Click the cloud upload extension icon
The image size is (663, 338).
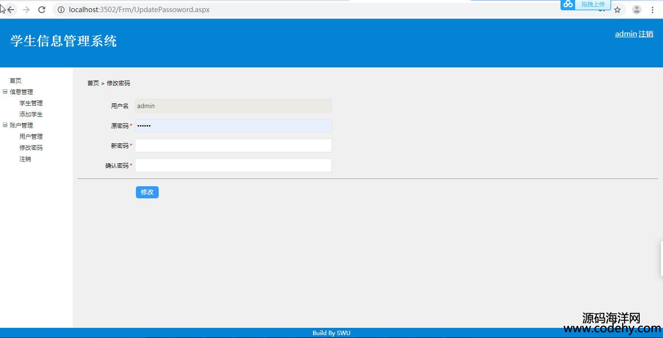pyautogui.click(x=568, y=4)
